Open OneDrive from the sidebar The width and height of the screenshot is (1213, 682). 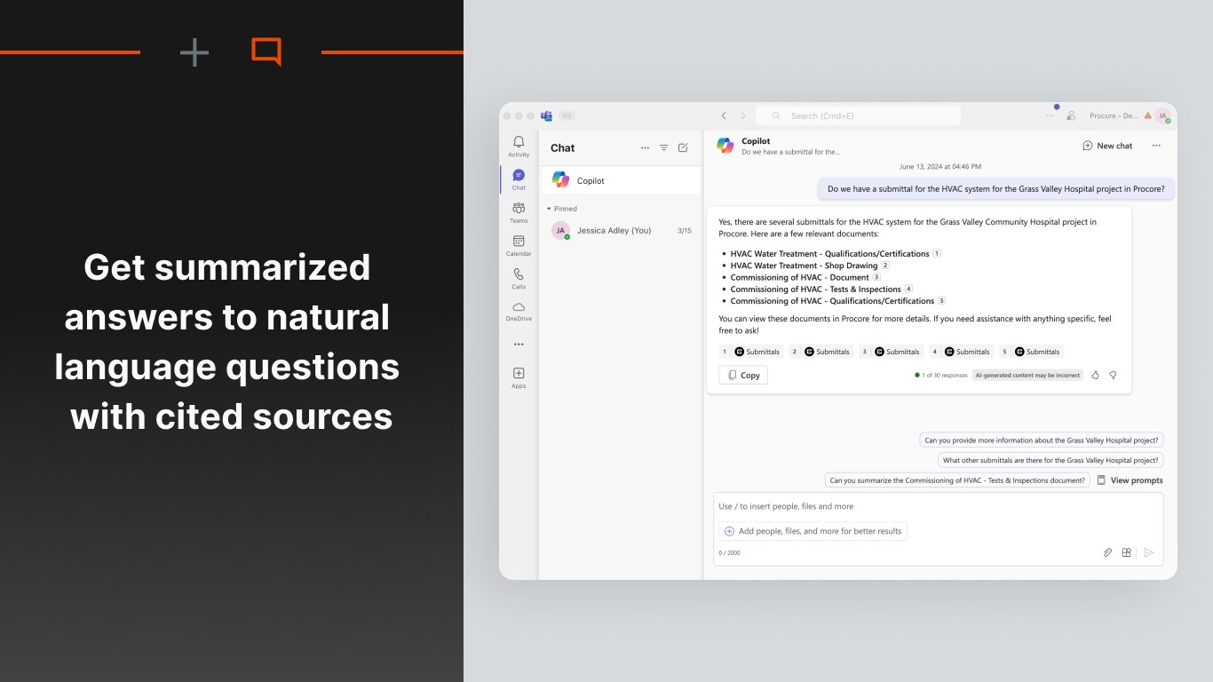click(519, 311)
